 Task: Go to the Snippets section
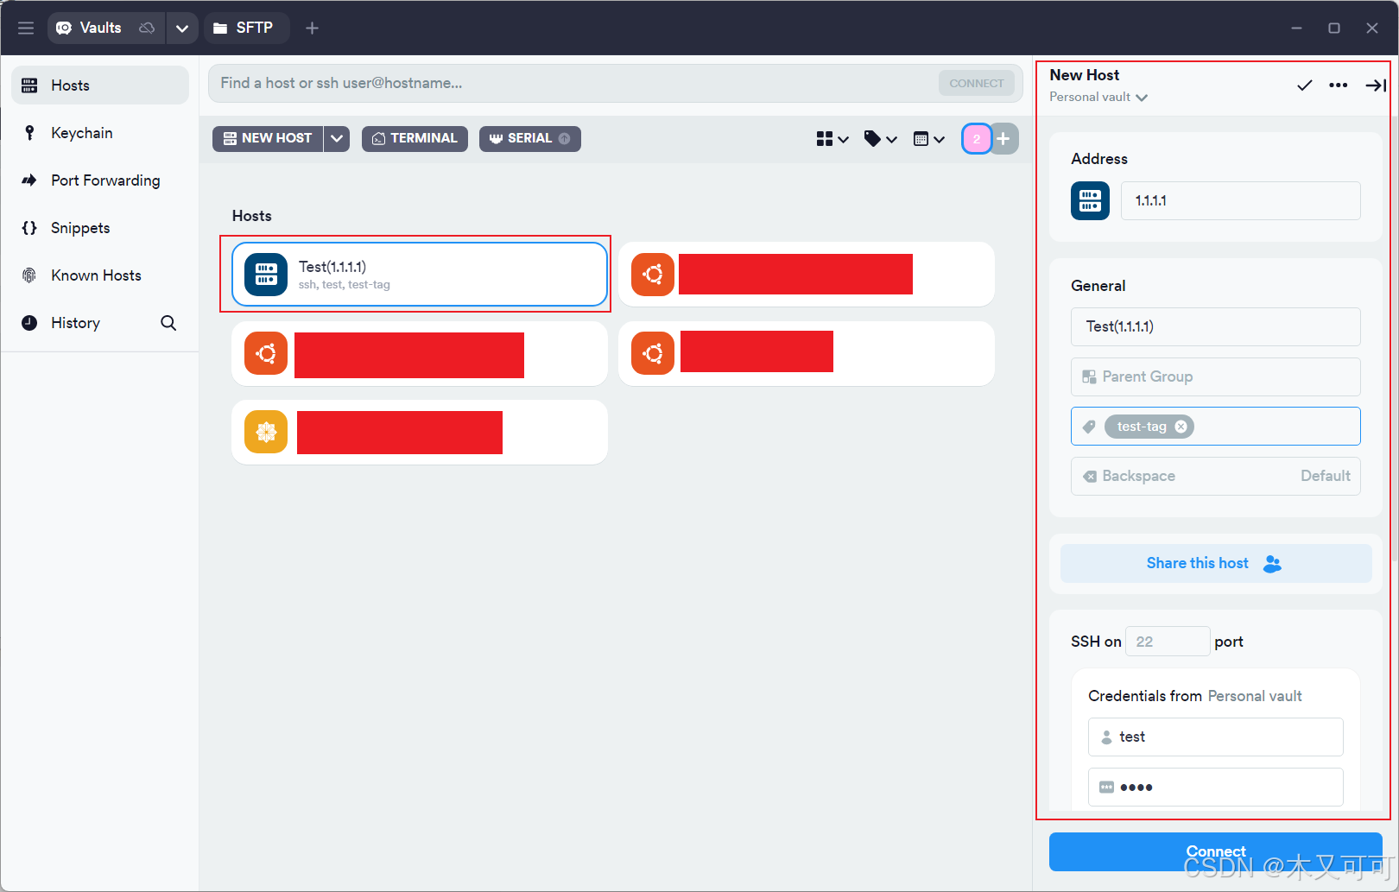point(80,228)
